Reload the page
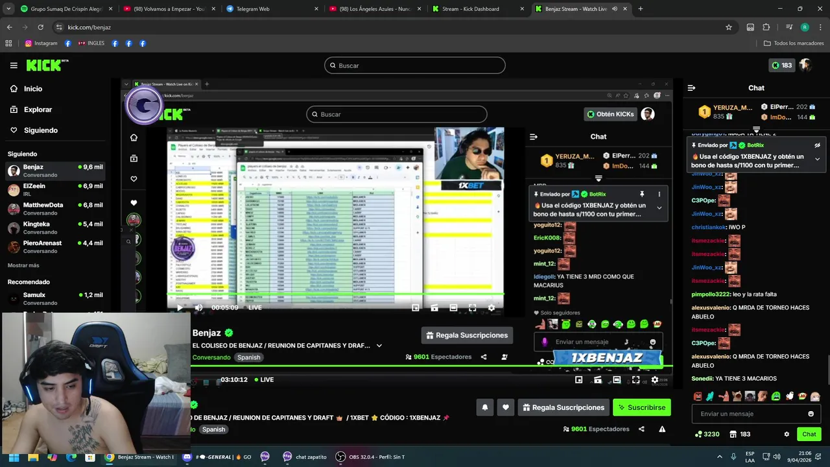 click(40, 27)
